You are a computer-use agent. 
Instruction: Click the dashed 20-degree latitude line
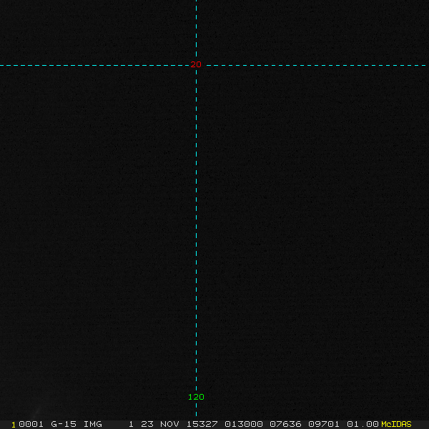pyautogui.click(x=315, y=65)
